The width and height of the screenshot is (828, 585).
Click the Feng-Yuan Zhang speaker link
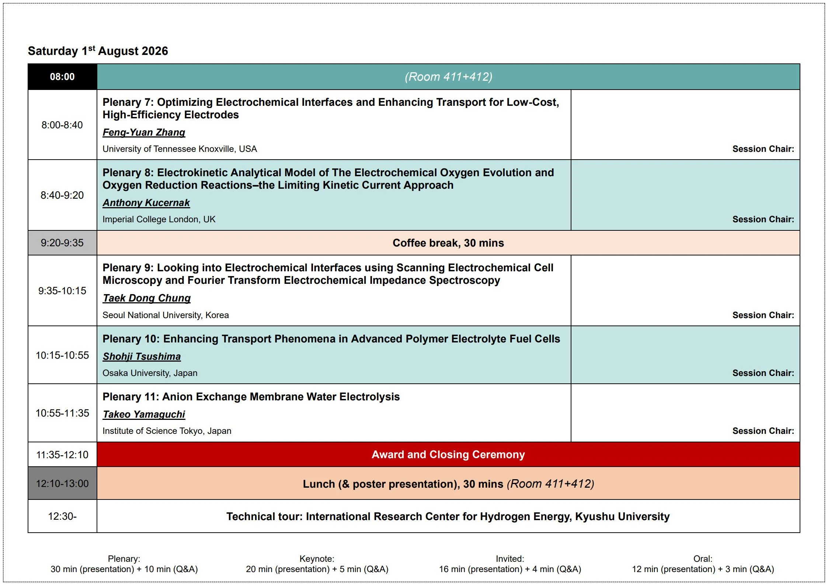(x=144, y=132)
